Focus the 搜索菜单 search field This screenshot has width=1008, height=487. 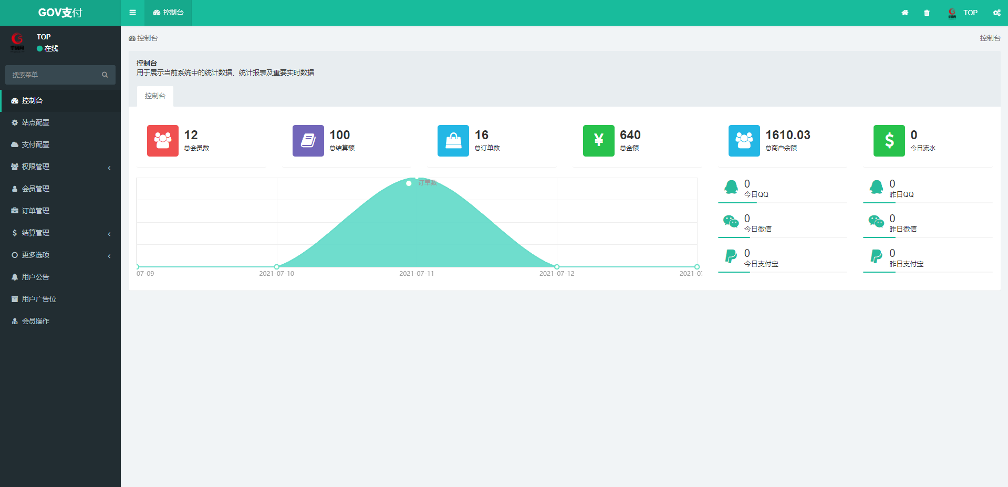pos(53,75)
